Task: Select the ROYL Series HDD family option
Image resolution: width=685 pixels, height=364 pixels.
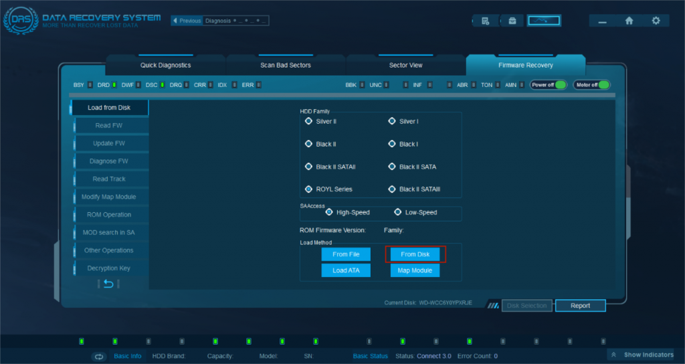Action: pos(309,189)
